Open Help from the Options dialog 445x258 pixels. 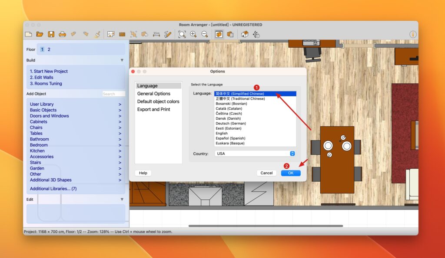pos(143,173)
